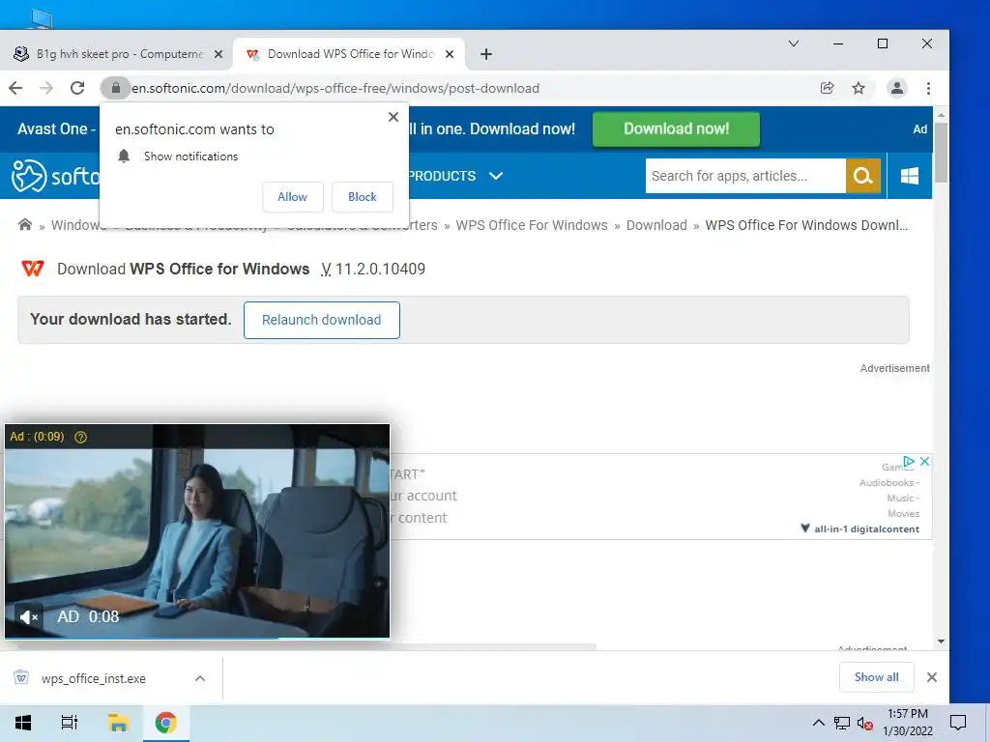Screen dimensions: 990x742
Task: Click the ad info question mark icon
Action: 81,437
